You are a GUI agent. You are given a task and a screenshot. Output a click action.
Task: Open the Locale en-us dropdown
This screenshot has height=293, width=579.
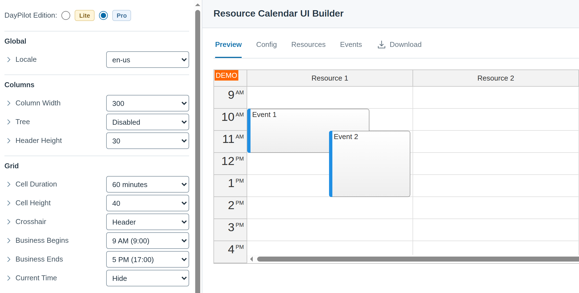[148, 60]
